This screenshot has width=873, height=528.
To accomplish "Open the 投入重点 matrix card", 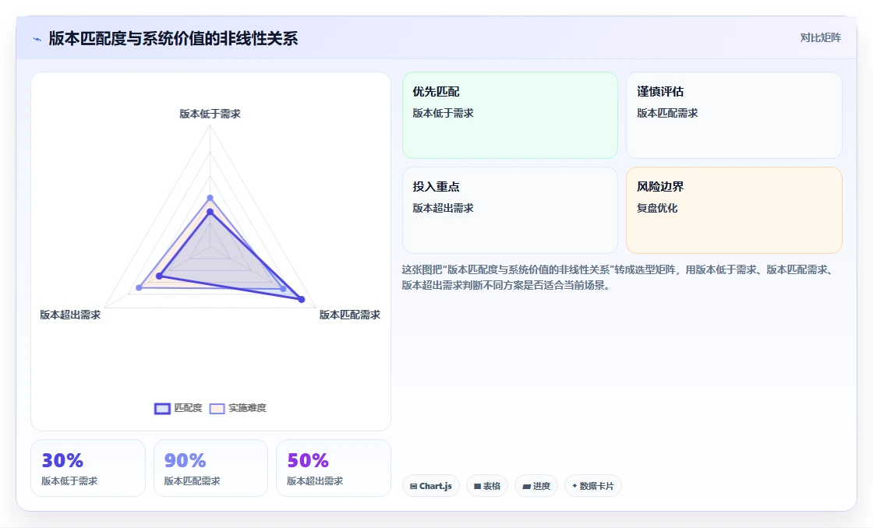I will 510,210.
